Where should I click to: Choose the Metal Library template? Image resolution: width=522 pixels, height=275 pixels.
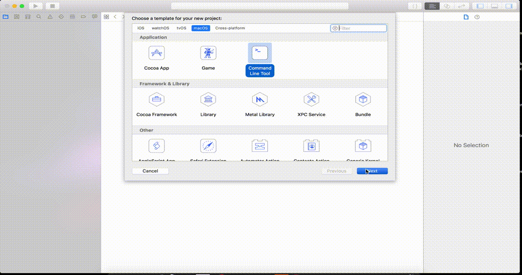point(260,104)
